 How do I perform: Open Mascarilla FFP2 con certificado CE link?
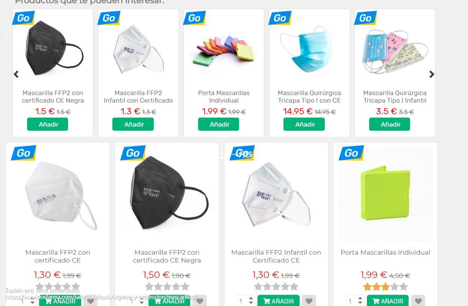point(58,256)
